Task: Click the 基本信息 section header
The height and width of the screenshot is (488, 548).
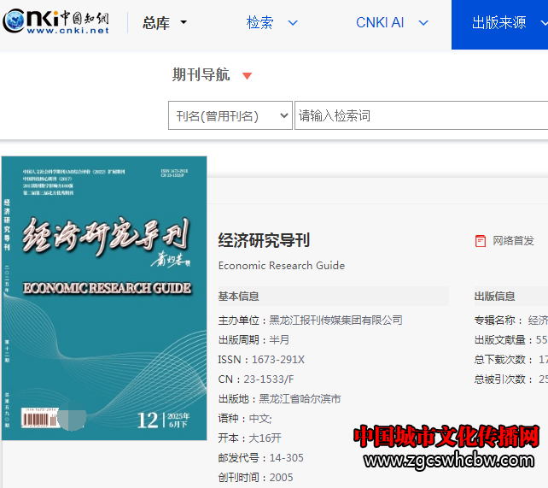Action: pos(238,296)
